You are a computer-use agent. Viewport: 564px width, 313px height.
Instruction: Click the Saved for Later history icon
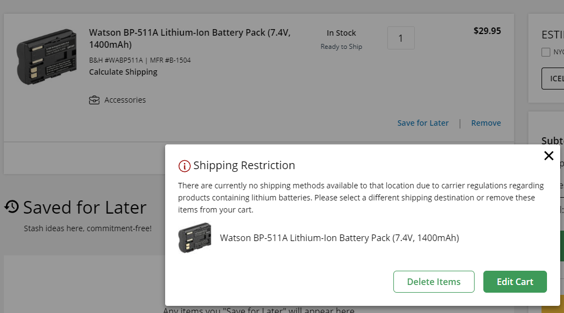[12, 206]
